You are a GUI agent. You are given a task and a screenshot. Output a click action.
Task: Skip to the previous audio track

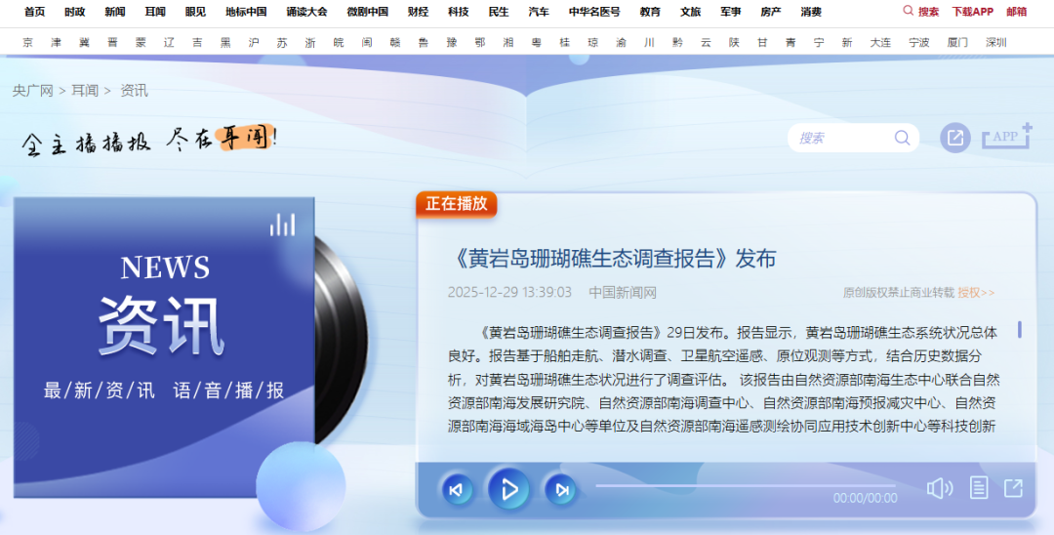(x=456, y=490)
